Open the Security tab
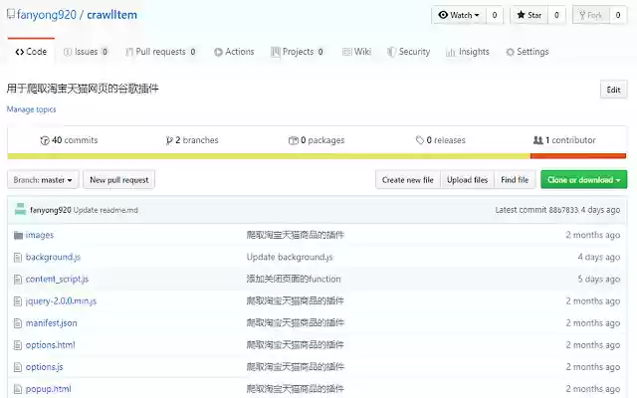The height and width of the screenshot is (398, 637). 408,52
